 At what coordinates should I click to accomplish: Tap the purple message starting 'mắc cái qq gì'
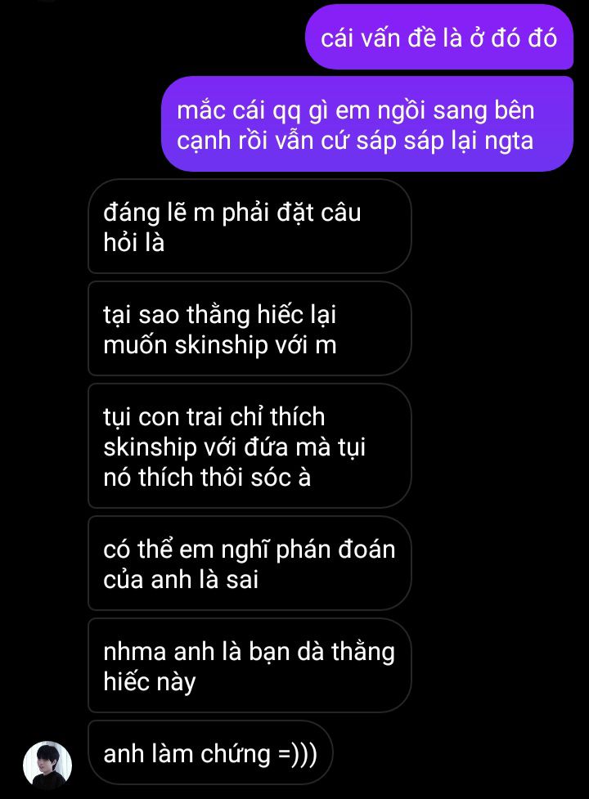[367, 124]
